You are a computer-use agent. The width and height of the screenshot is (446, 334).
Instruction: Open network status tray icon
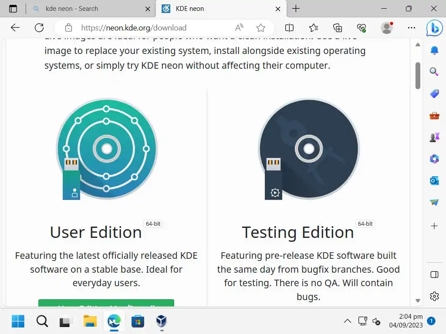pos(363,321)
